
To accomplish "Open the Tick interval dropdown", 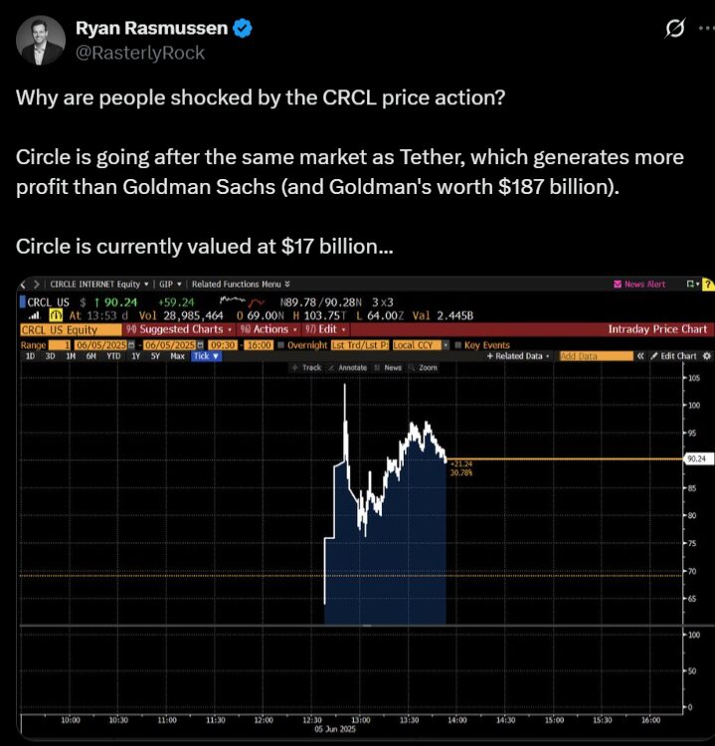I will [x=207, y=355].
